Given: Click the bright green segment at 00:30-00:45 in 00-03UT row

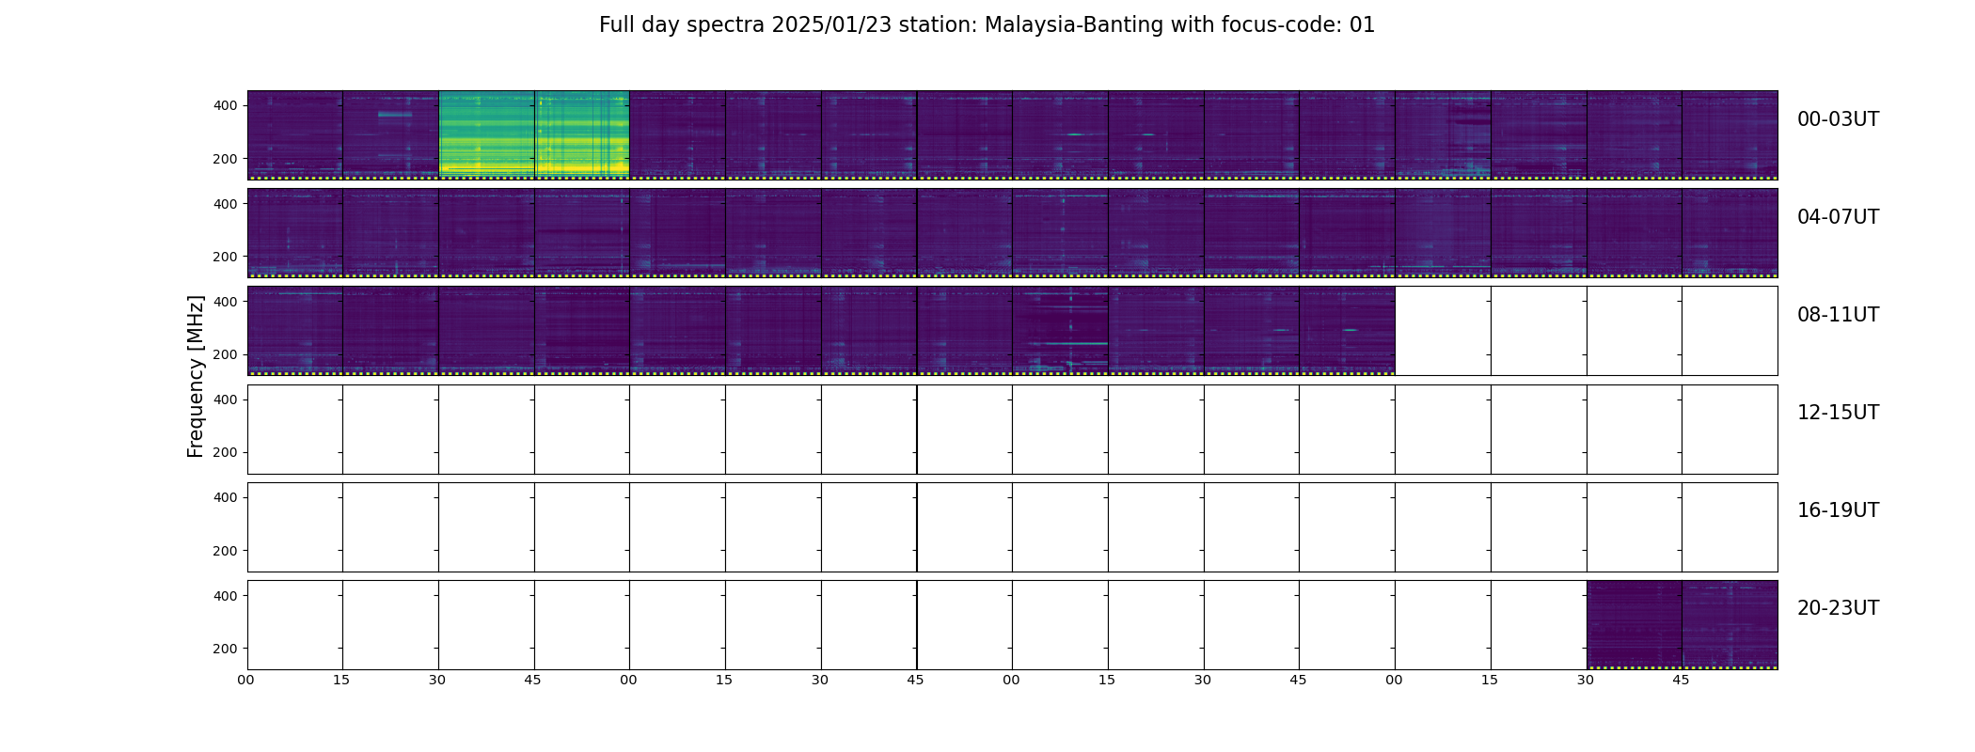Looking at the screenshot, I should 486,135.
